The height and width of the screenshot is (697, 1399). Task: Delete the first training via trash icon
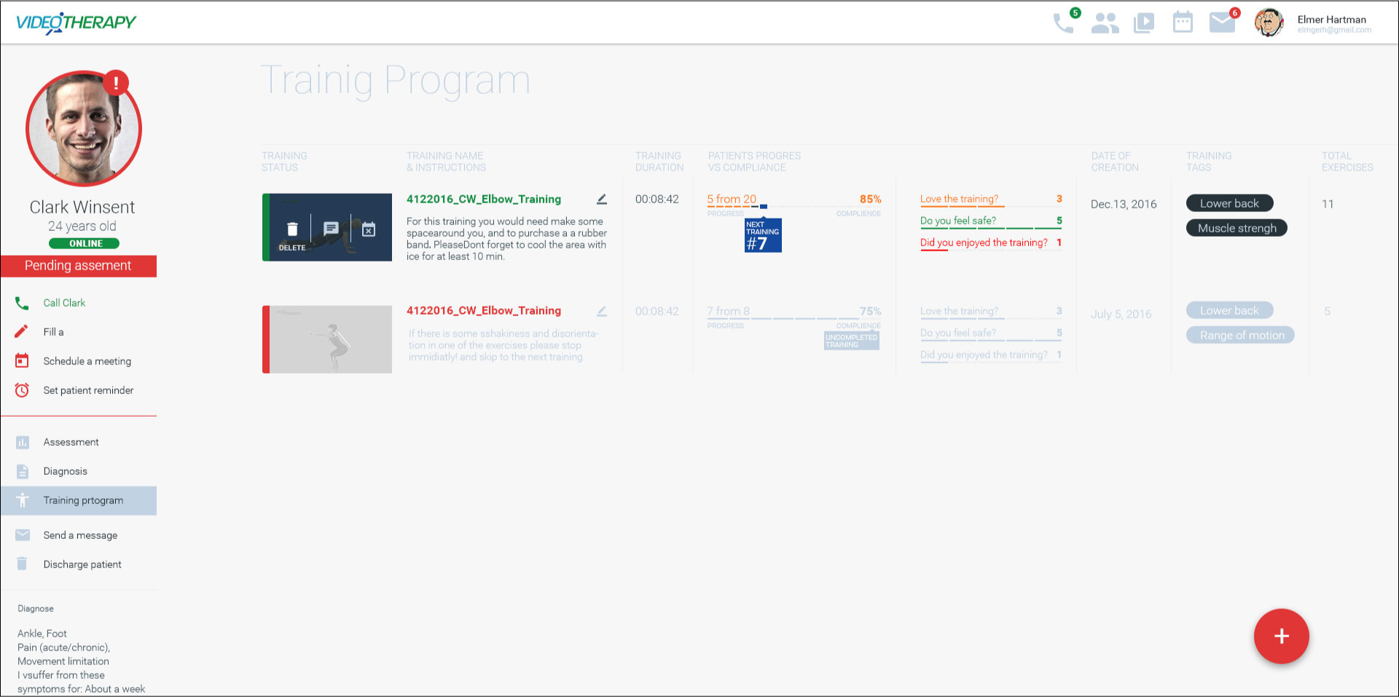pyautogui.click(x=292, y=229)
